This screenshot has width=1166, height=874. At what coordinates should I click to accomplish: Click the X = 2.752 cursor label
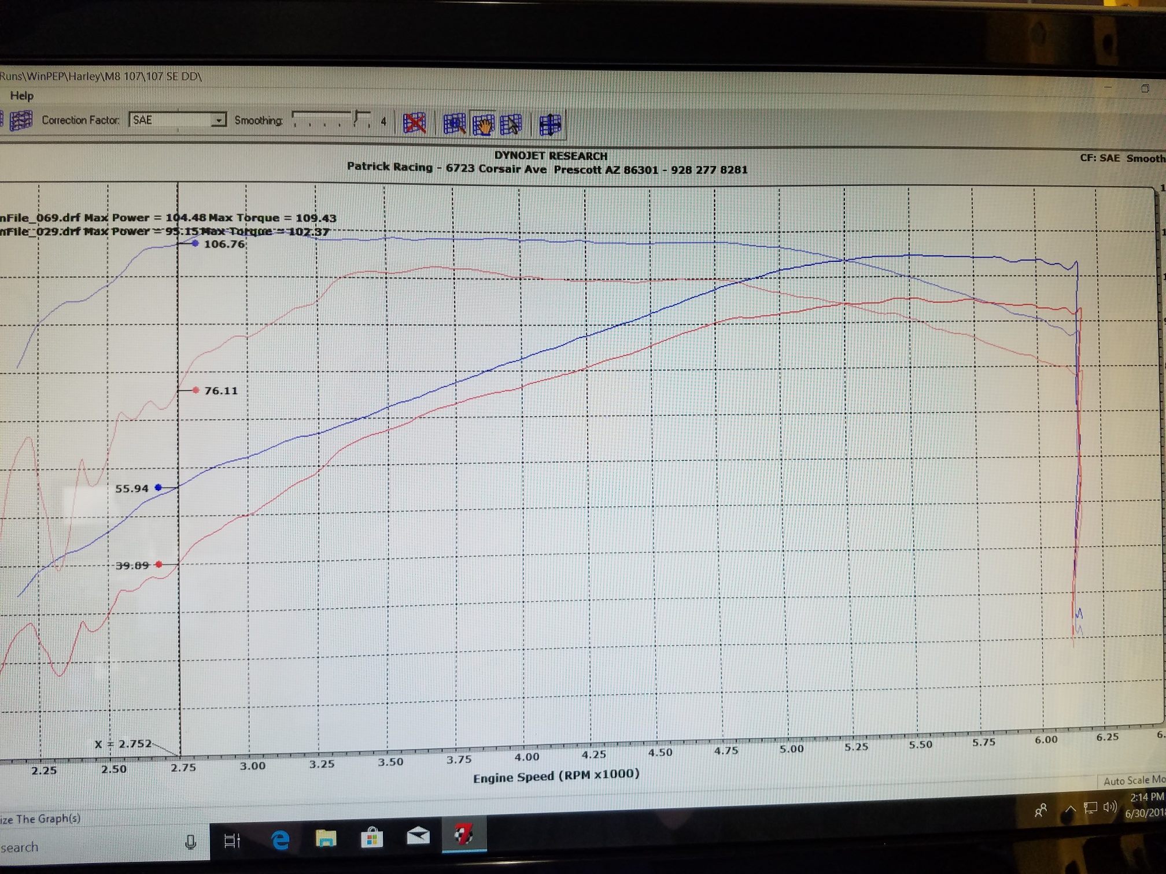coord(123,744)
